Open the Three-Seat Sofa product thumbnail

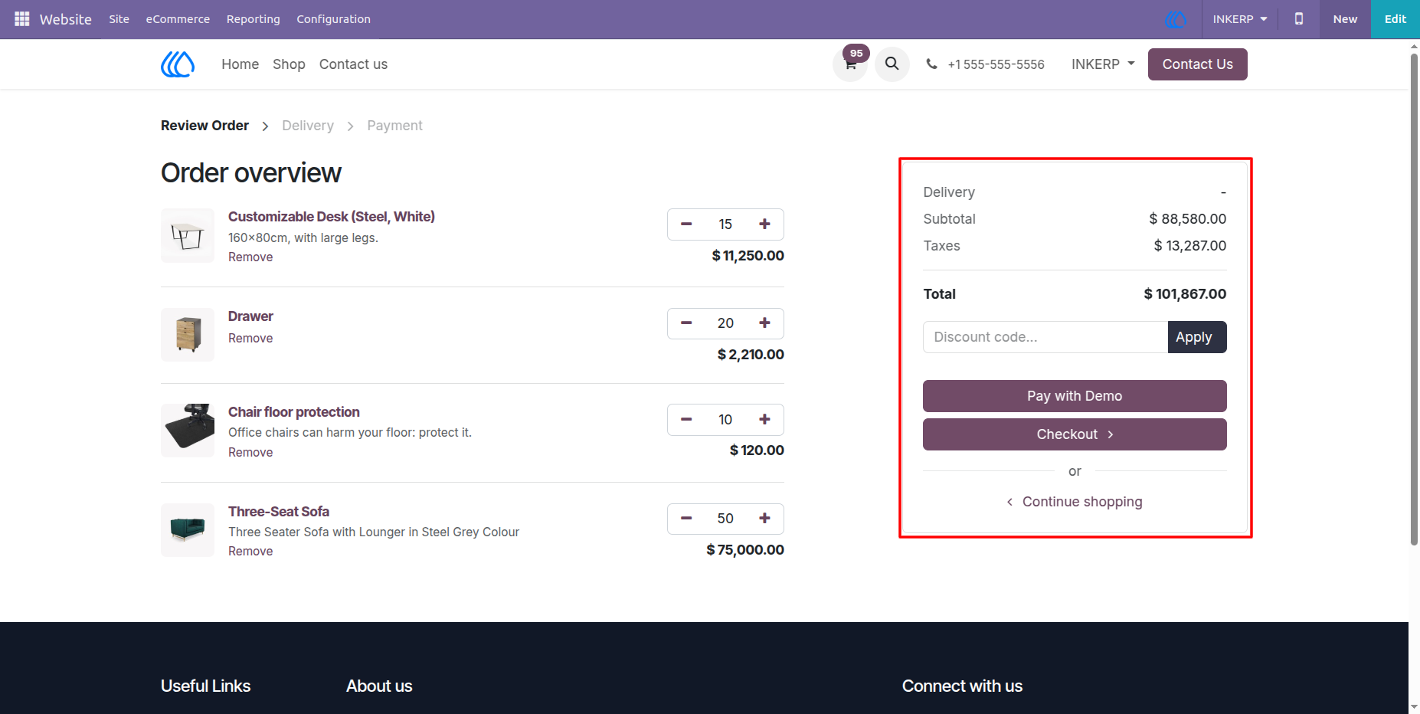pos(188,530)
